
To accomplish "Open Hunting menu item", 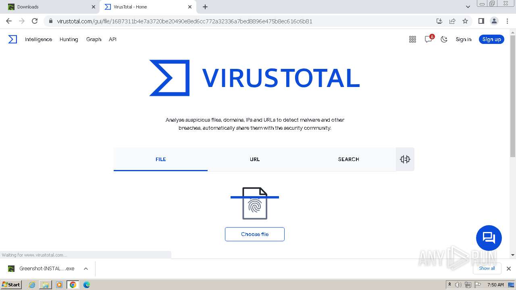I will click(x=69, y=39).
